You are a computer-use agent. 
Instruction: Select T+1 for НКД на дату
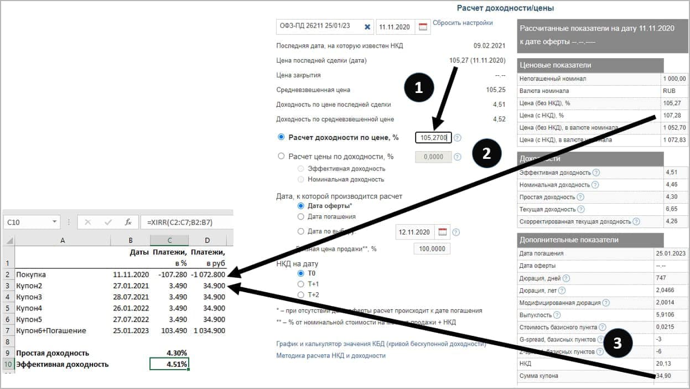(x=301, y=284)
